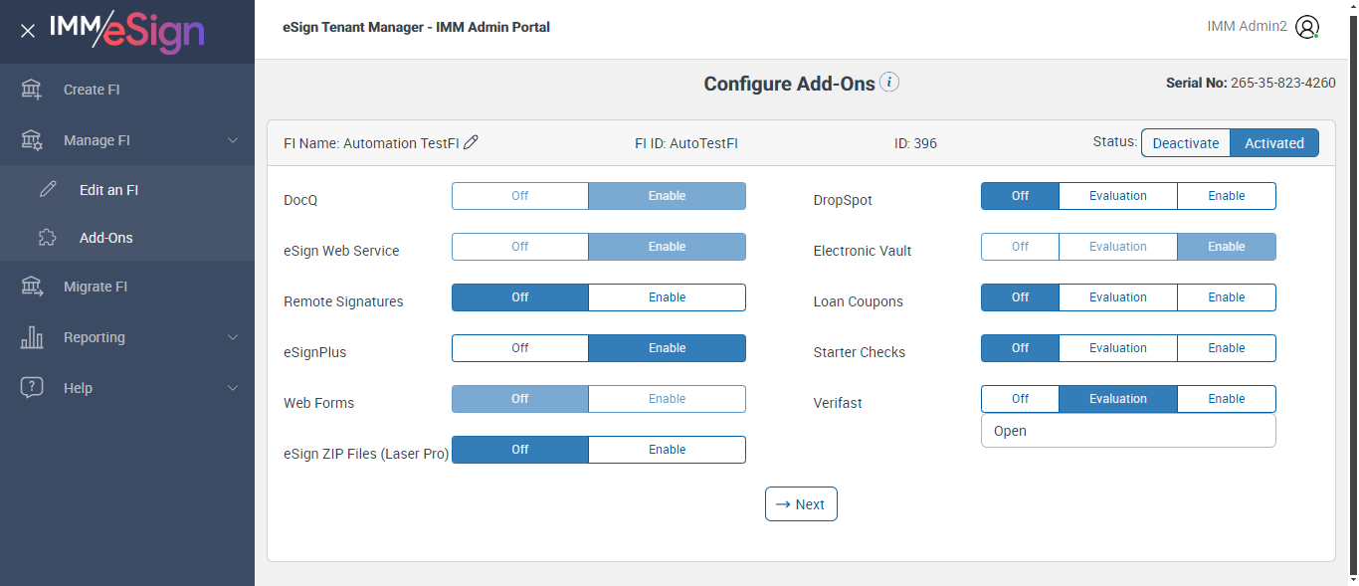
Task: Click the Migrate FI icon
Action: click(x=32, y=287)
